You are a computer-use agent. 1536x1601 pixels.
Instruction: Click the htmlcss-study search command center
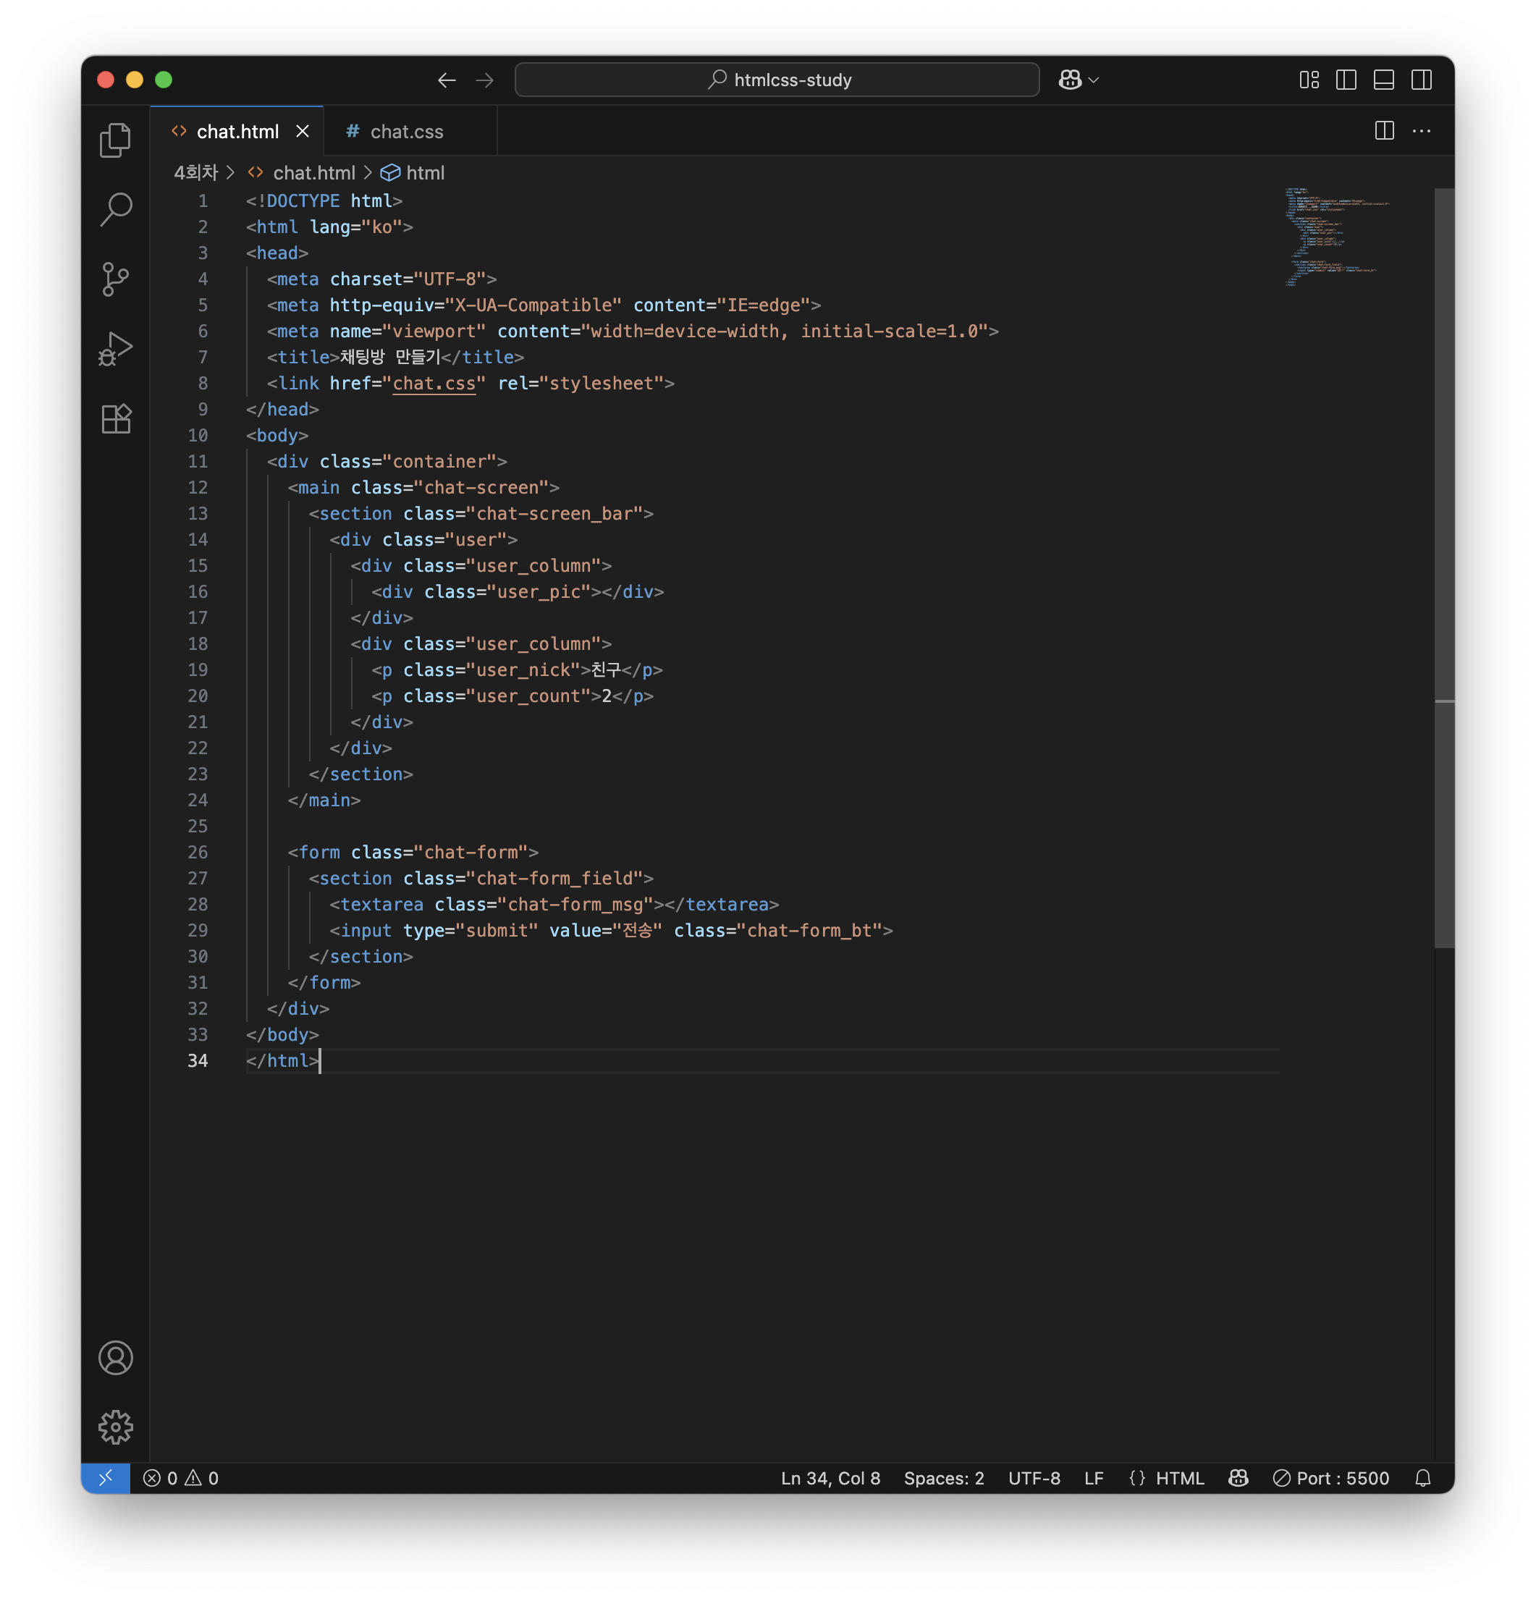pyautogui.click(x=777, y=80)
